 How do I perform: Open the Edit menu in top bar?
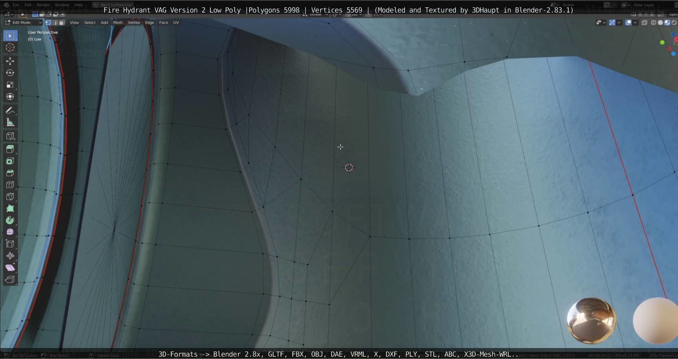[x=28, y=5]
